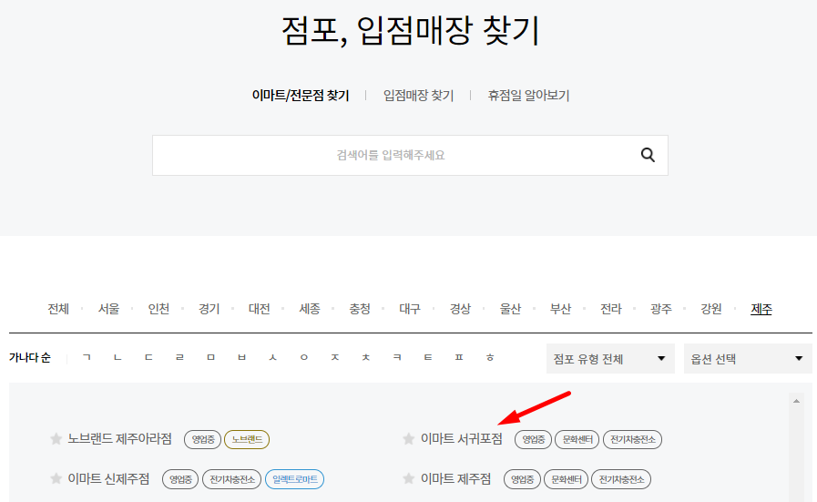817x502 pixels.
Task: Filter stores by consonant ㄱ
Action: (x=87, y=358)
